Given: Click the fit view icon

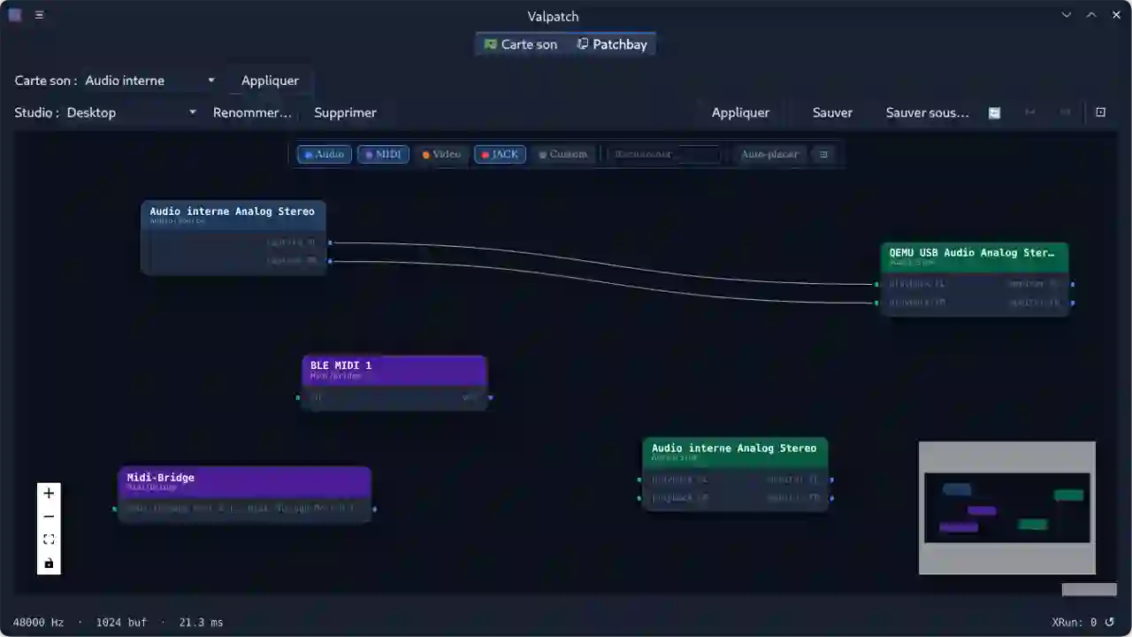Looking at the screenshot, I should (x=49, y=540).
